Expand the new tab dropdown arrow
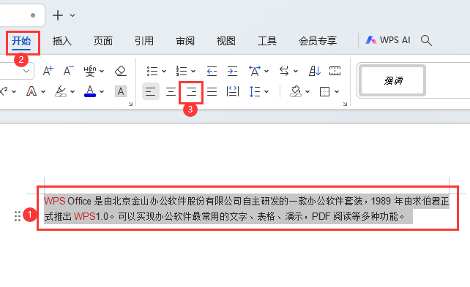 click(x=72, y=15)
